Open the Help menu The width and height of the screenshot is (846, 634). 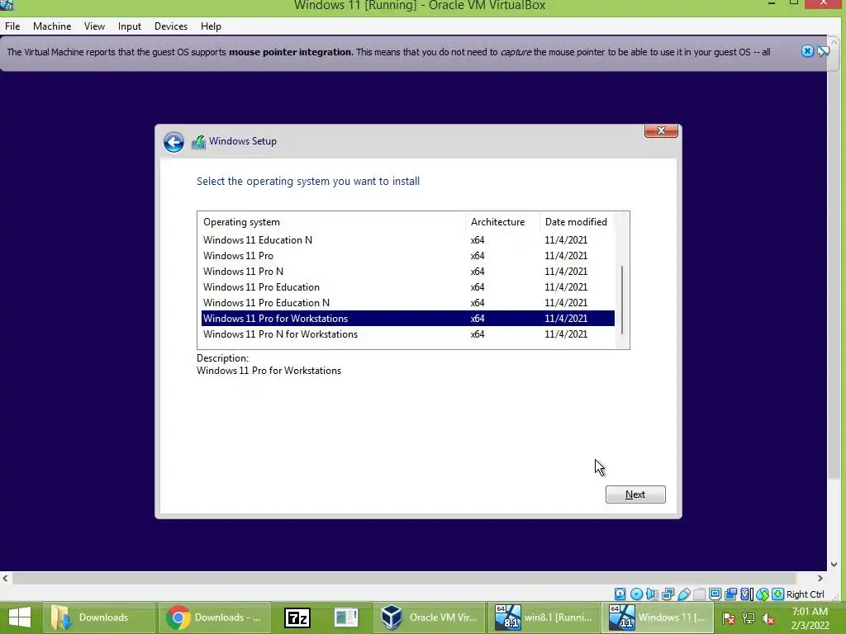click(x=211, y=26)
